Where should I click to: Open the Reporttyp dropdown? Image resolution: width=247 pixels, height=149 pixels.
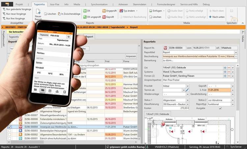point(233,104)
